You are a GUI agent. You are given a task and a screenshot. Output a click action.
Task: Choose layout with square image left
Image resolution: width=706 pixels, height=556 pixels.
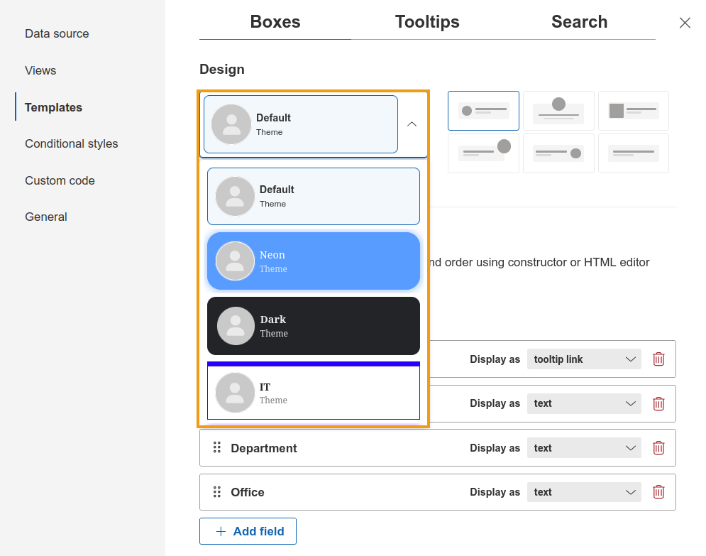click(634, 110)
